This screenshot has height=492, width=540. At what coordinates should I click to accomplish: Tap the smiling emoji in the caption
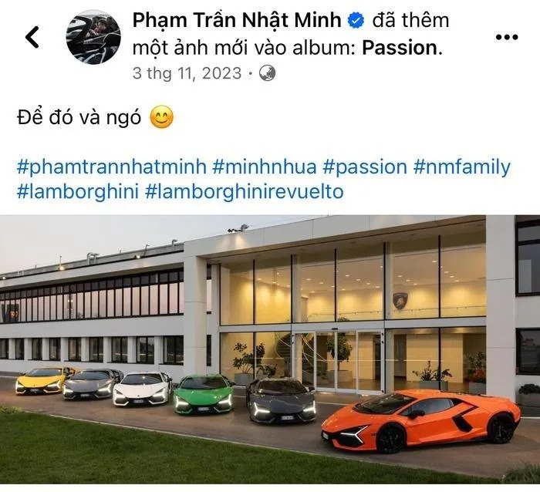(161, 119)
